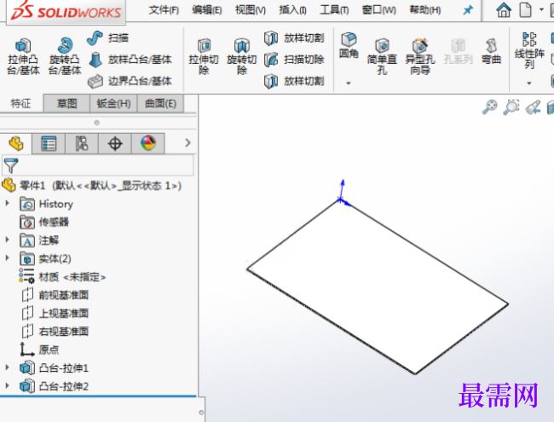Click the Previous View icon
554x422 pixels.
pyautogui.click(x=534, y=107)
